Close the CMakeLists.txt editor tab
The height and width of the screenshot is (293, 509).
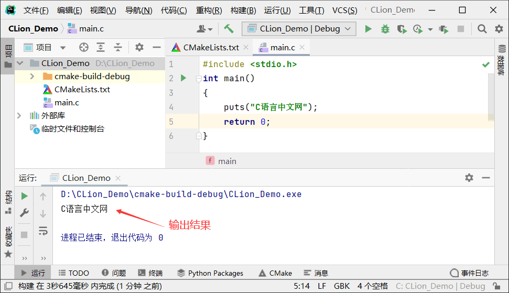(x=246, y=47)
